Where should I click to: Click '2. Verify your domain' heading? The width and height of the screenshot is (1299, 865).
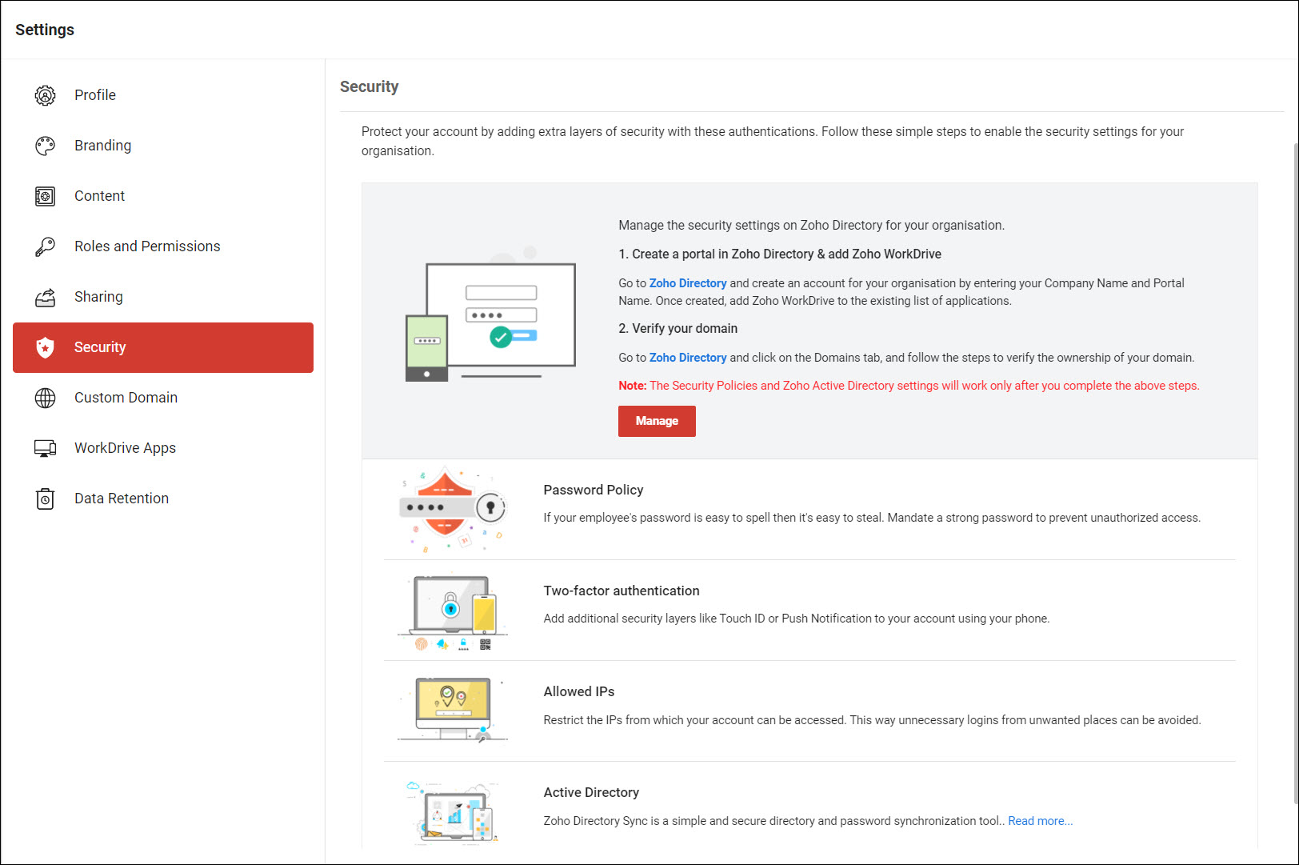tap(678, 329)
